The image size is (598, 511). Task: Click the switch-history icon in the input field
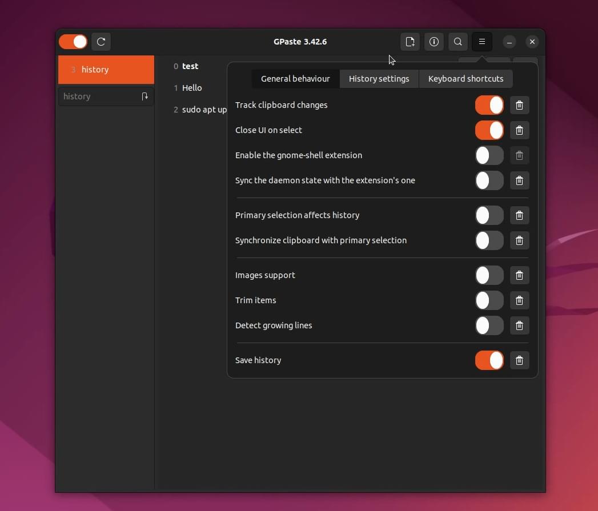point(145,96)
